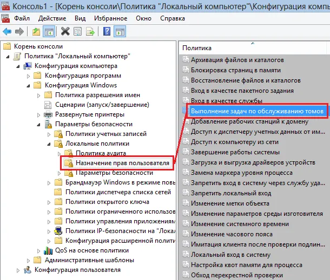Click the Административные шаблоны folder icon

point(38,260)
